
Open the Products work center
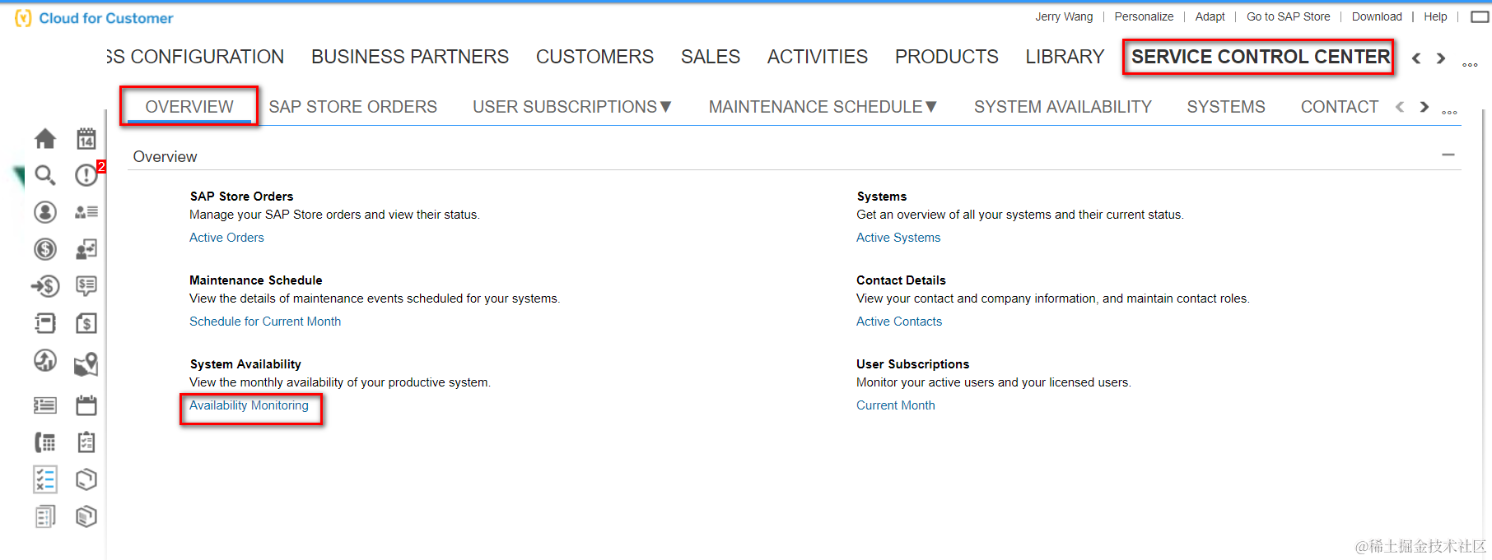(947, 57)
